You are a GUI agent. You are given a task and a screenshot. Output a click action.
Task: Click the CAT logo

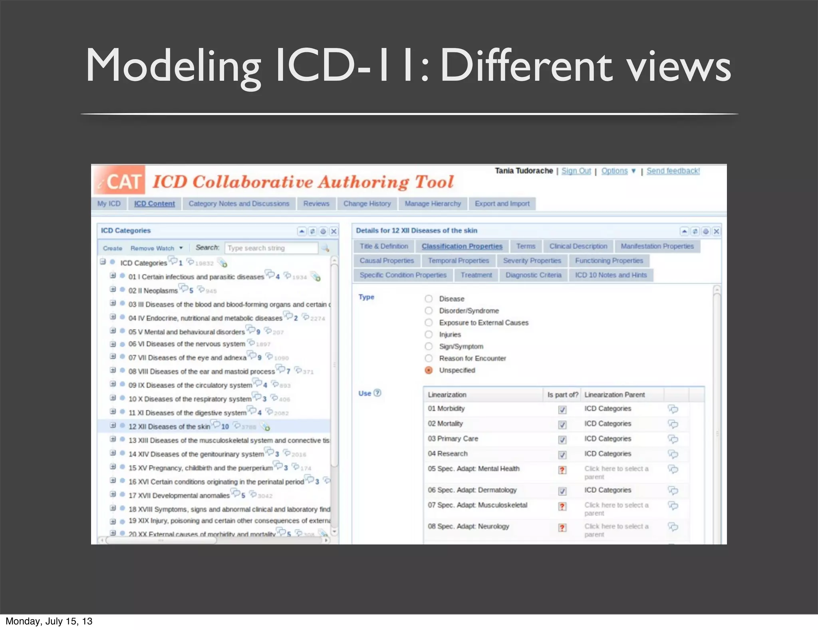(x=119, y=181)
